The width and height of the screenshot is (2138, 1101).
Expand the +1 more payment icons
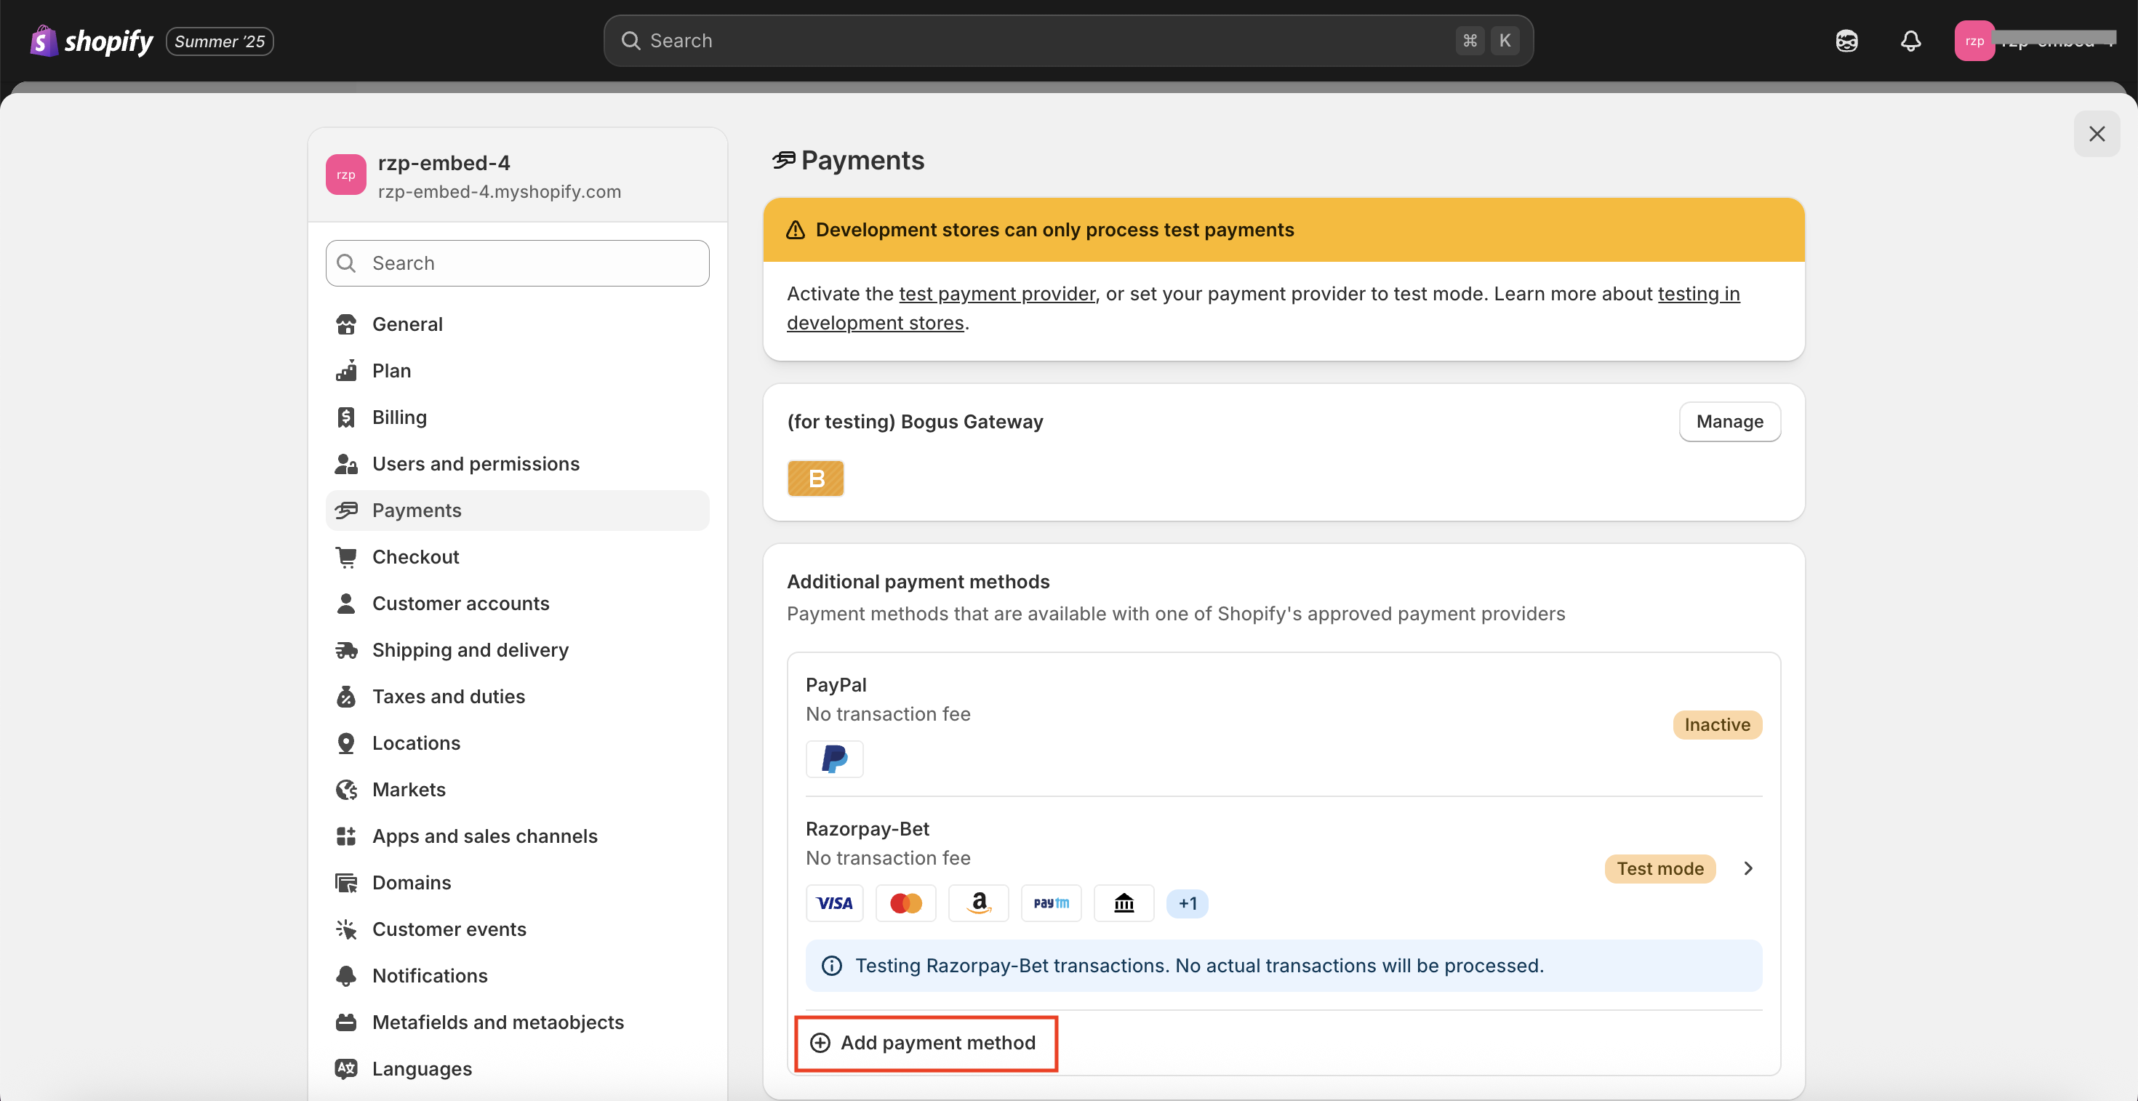(1187, 902)
